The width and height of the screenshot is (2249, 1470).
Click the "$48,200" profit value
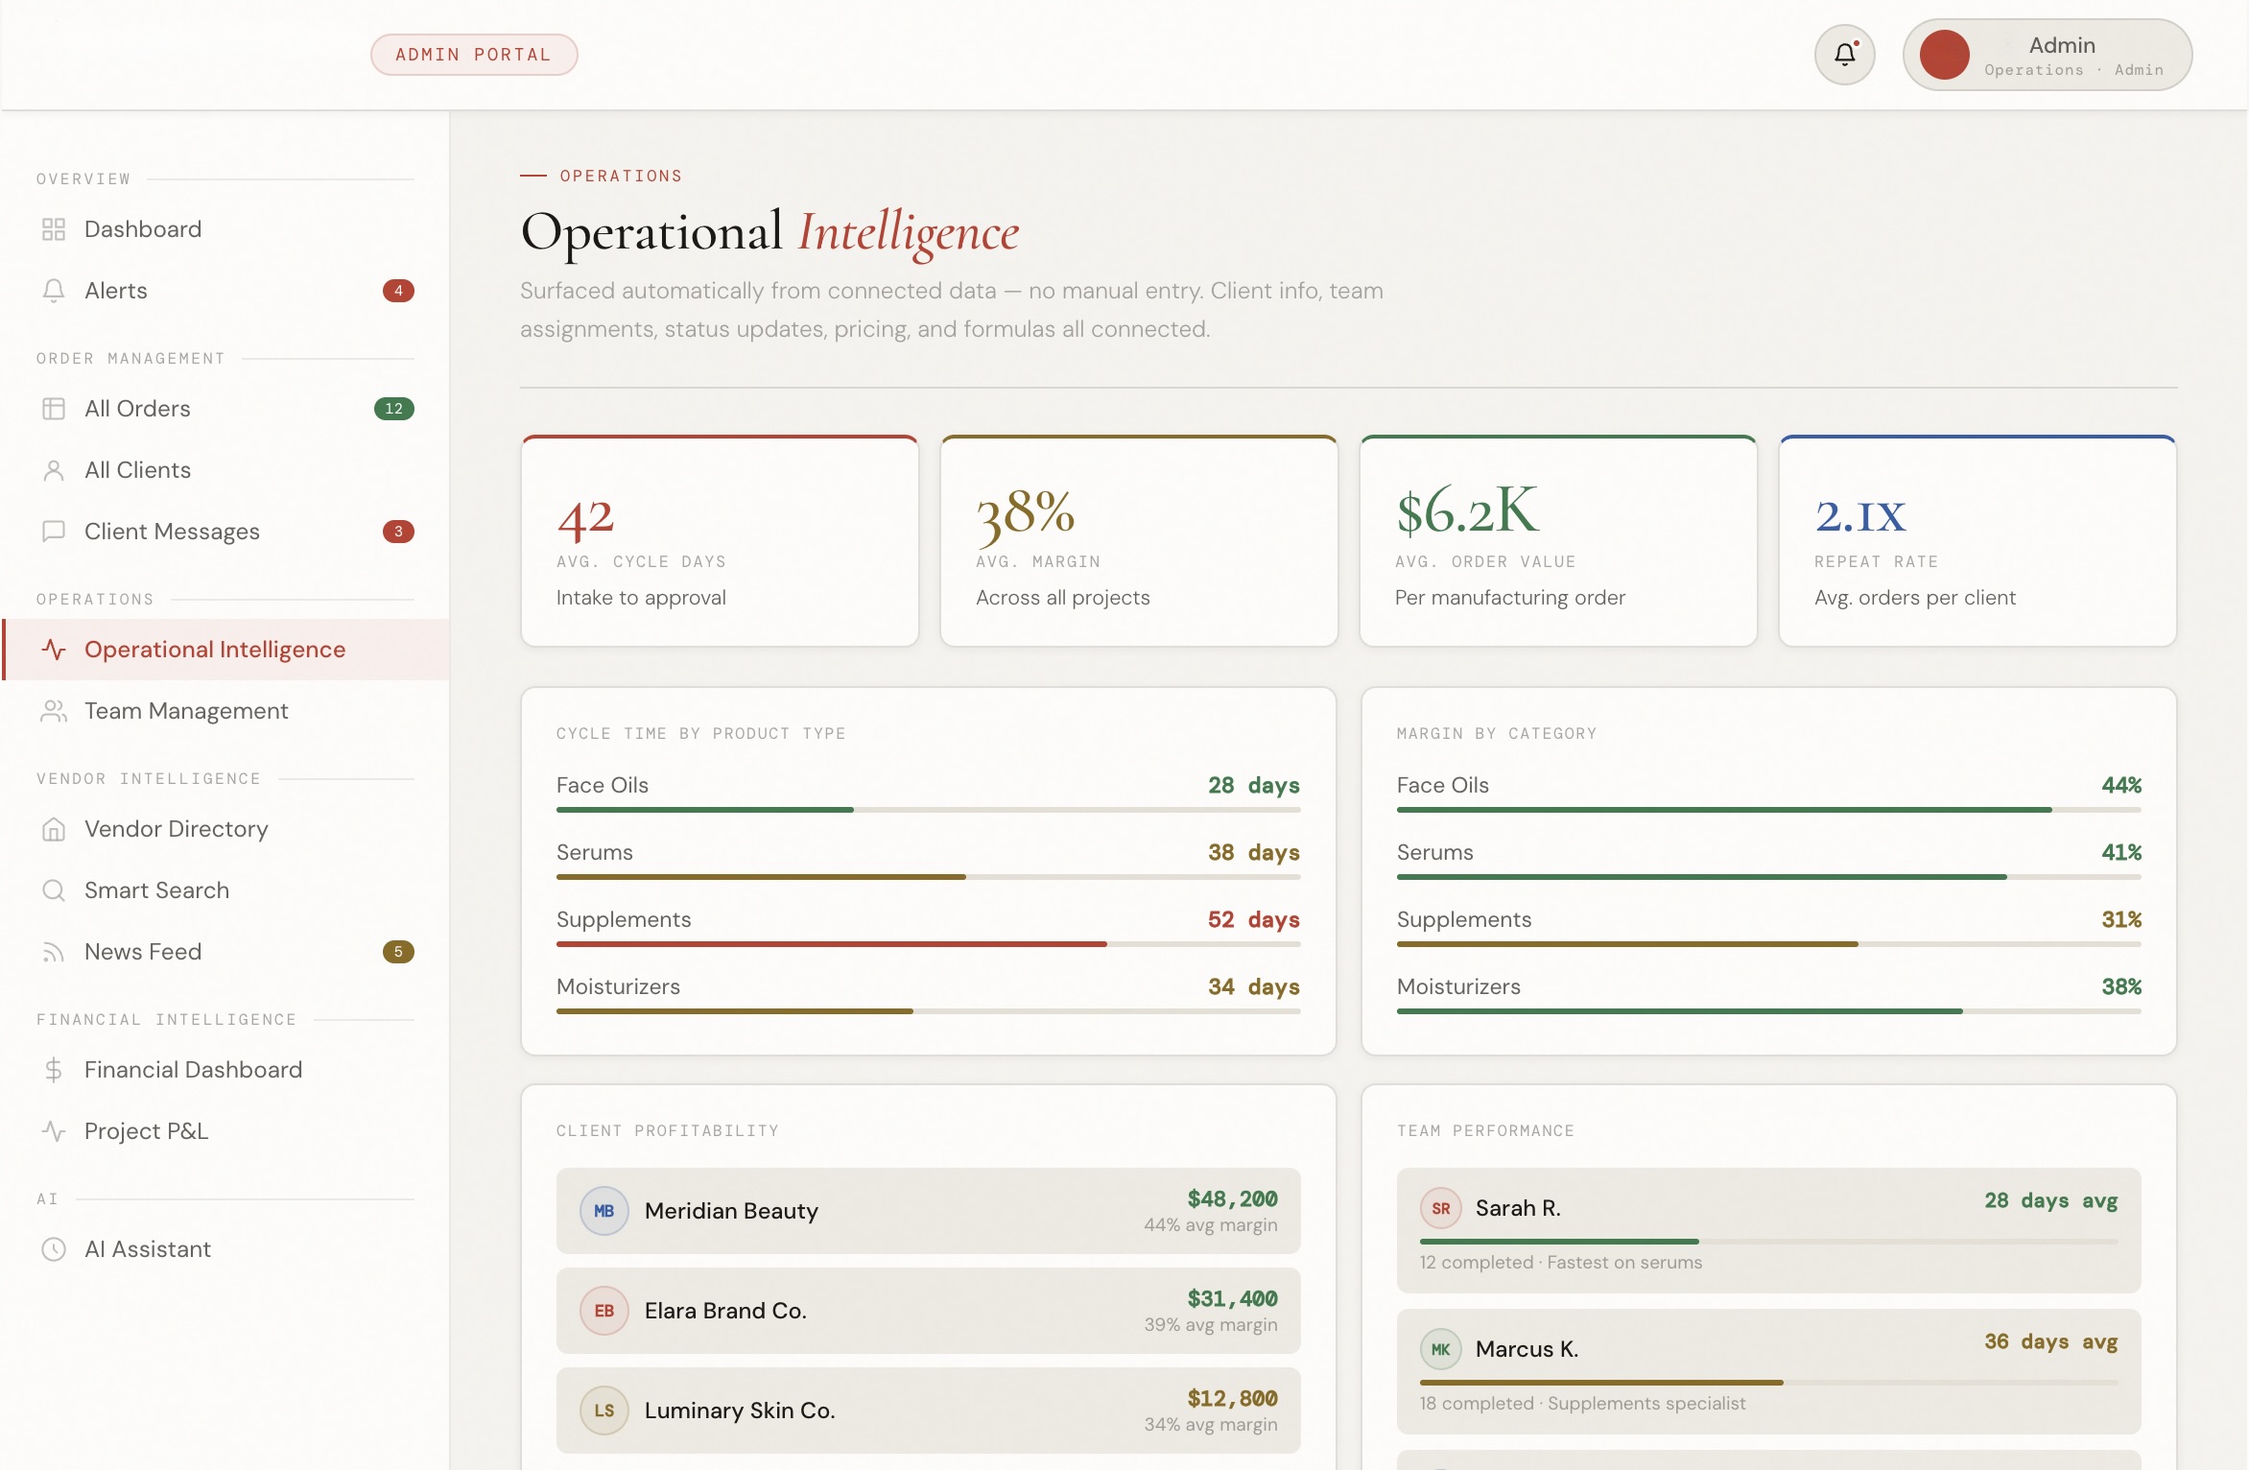(x=1232, y=1198)
